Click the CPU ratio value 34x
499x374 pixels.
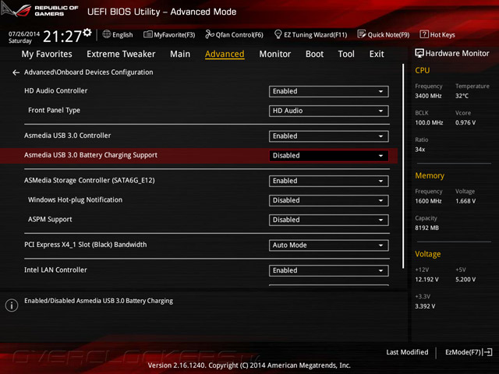pos(419,149)
